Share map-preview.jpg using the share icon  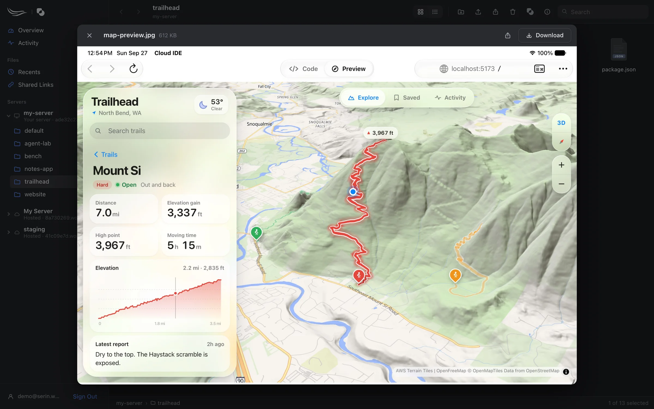(508, 35)
